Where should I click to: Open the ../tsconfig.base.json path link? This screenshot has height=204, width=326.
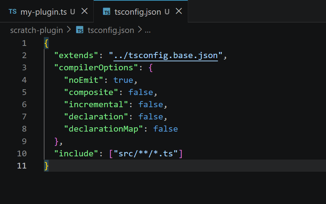pos(166,56)
